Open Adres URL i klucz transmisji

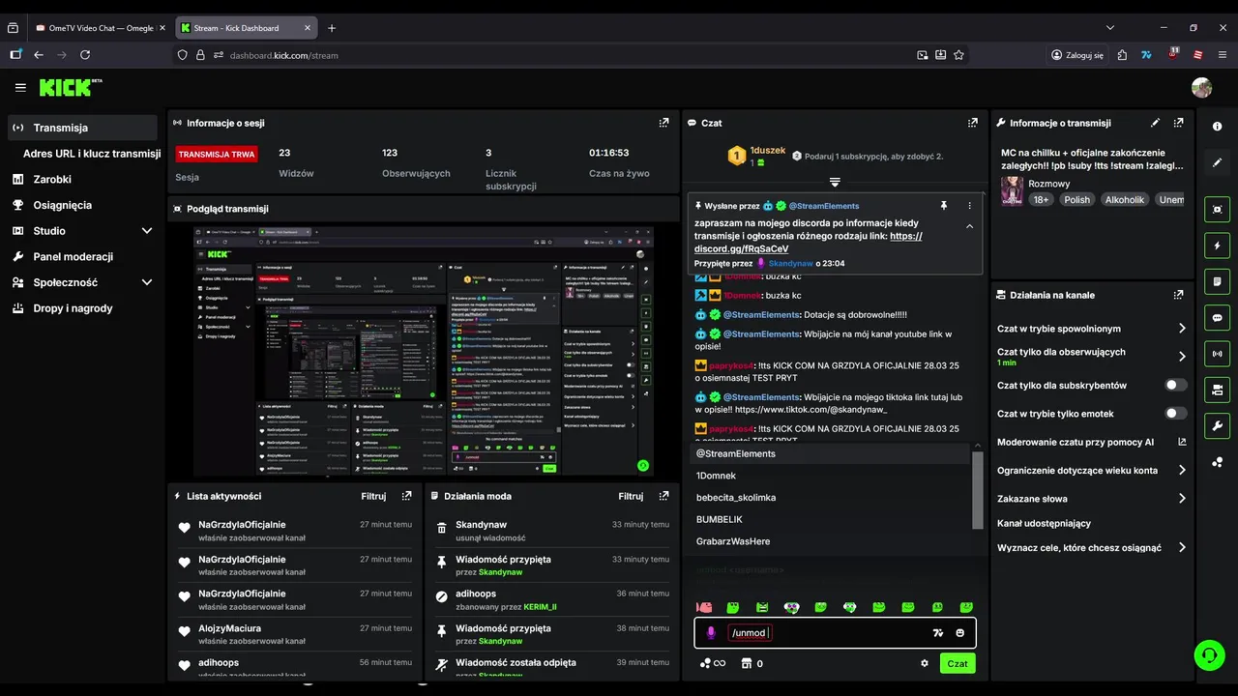92,154
